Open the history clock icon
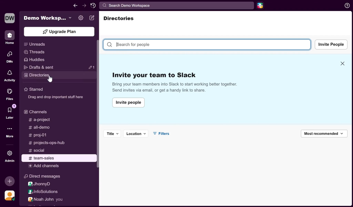 tap(93, 6)
